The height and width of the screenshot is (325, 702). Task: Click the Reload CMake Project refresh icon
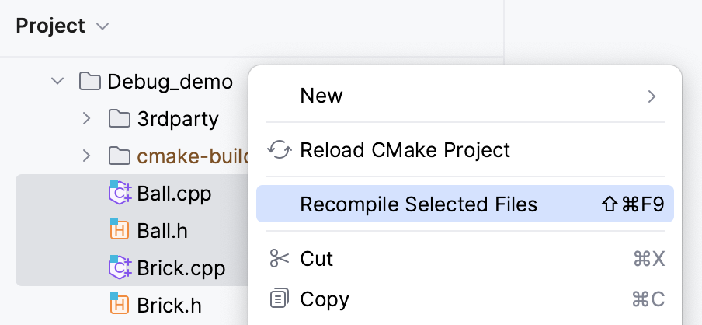coord(279,150)
